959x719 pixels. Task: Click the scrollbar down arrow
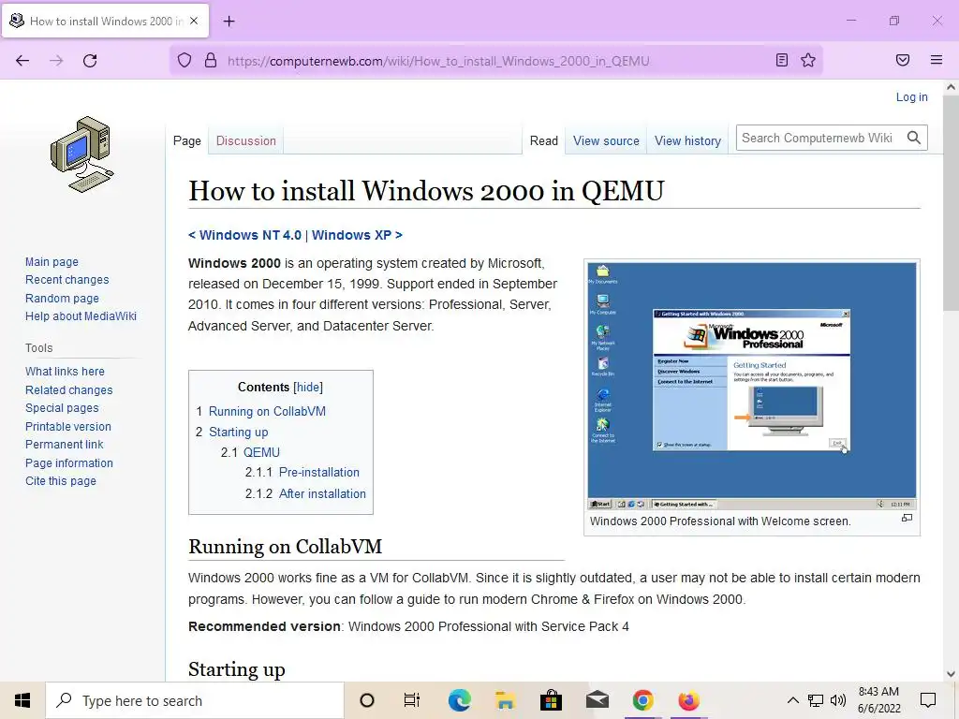(951, 674)
